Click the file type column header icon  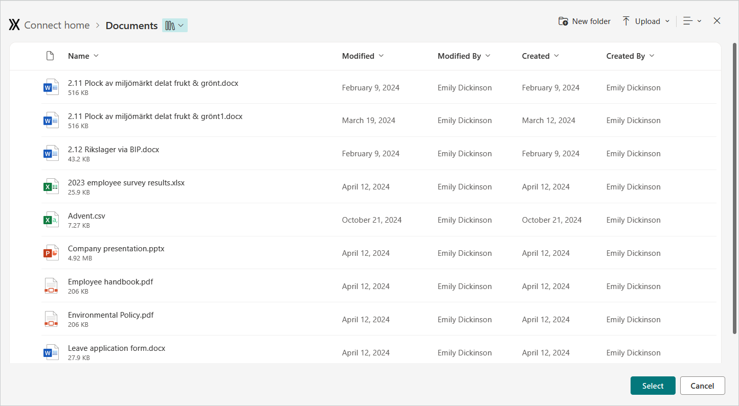click(x=50, y=56)
